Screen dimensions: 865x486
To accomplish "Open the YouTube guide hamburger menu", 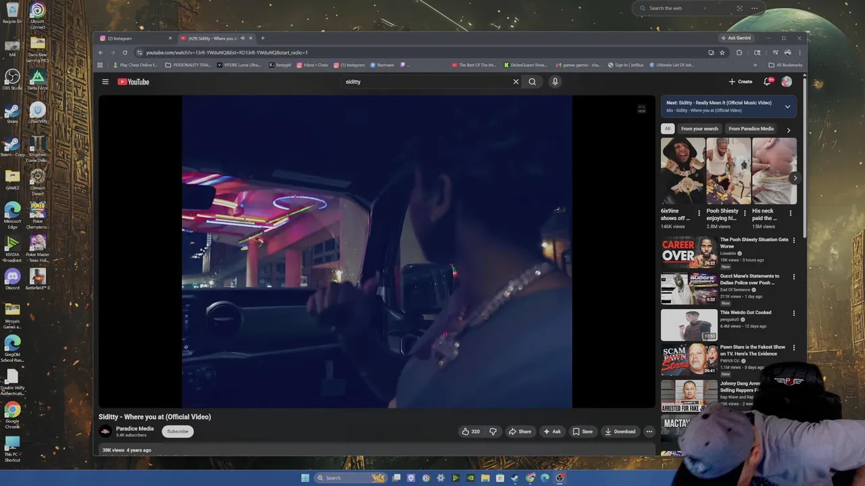I will point(105,82).
